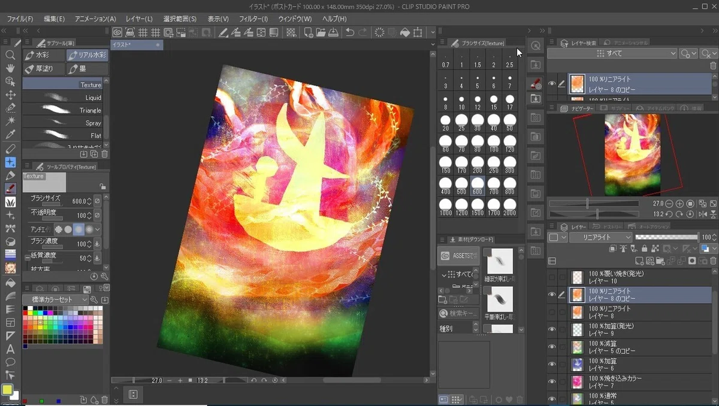Select the Balloon tool
This screenshot has height=406, width=719.
coord(10,362)
